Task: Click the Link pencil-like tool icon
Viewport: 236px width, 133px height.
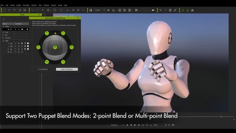Action: [x=67, y=10]
